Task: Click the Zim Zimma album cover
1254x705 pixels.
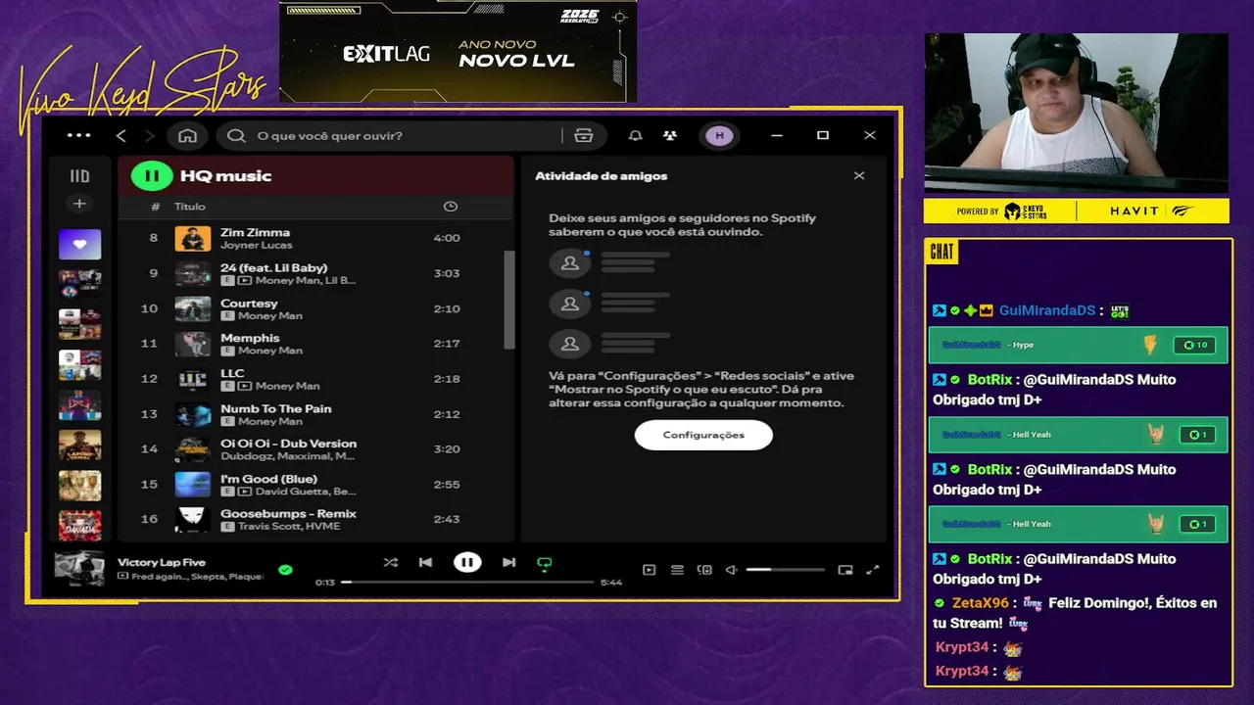Action: [192, 238]
